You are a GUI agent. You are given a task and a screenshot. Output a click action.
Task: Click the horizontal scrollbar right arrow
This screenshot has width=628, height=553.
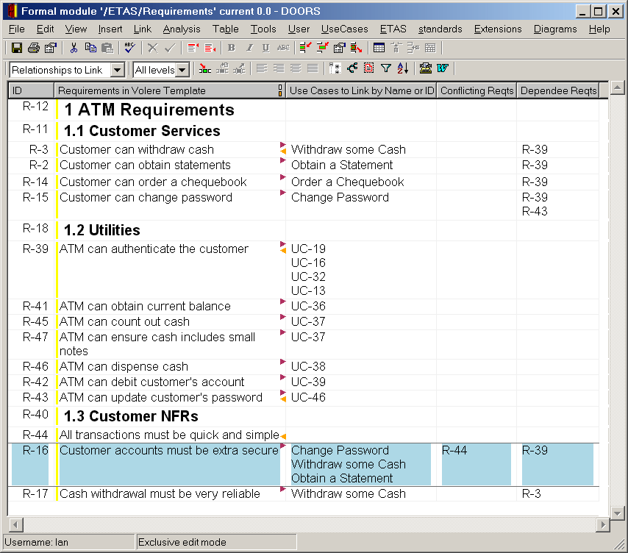point(602,524)
